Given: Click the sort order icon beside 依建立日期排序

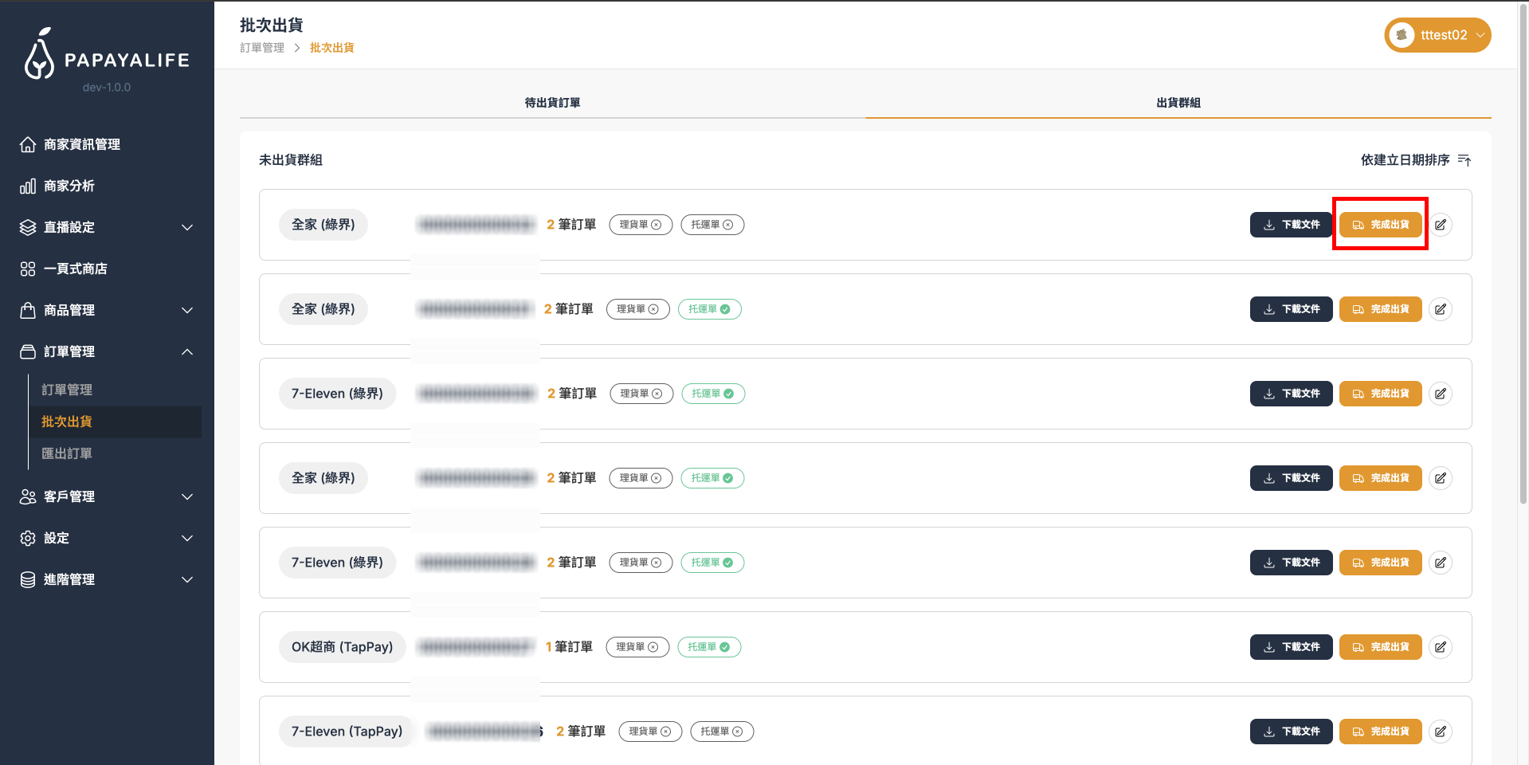Looking at the screenshot, I should 1464,160.
